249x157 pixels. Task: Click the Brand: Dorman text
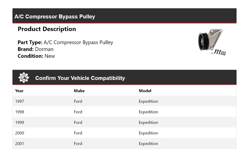36,49
